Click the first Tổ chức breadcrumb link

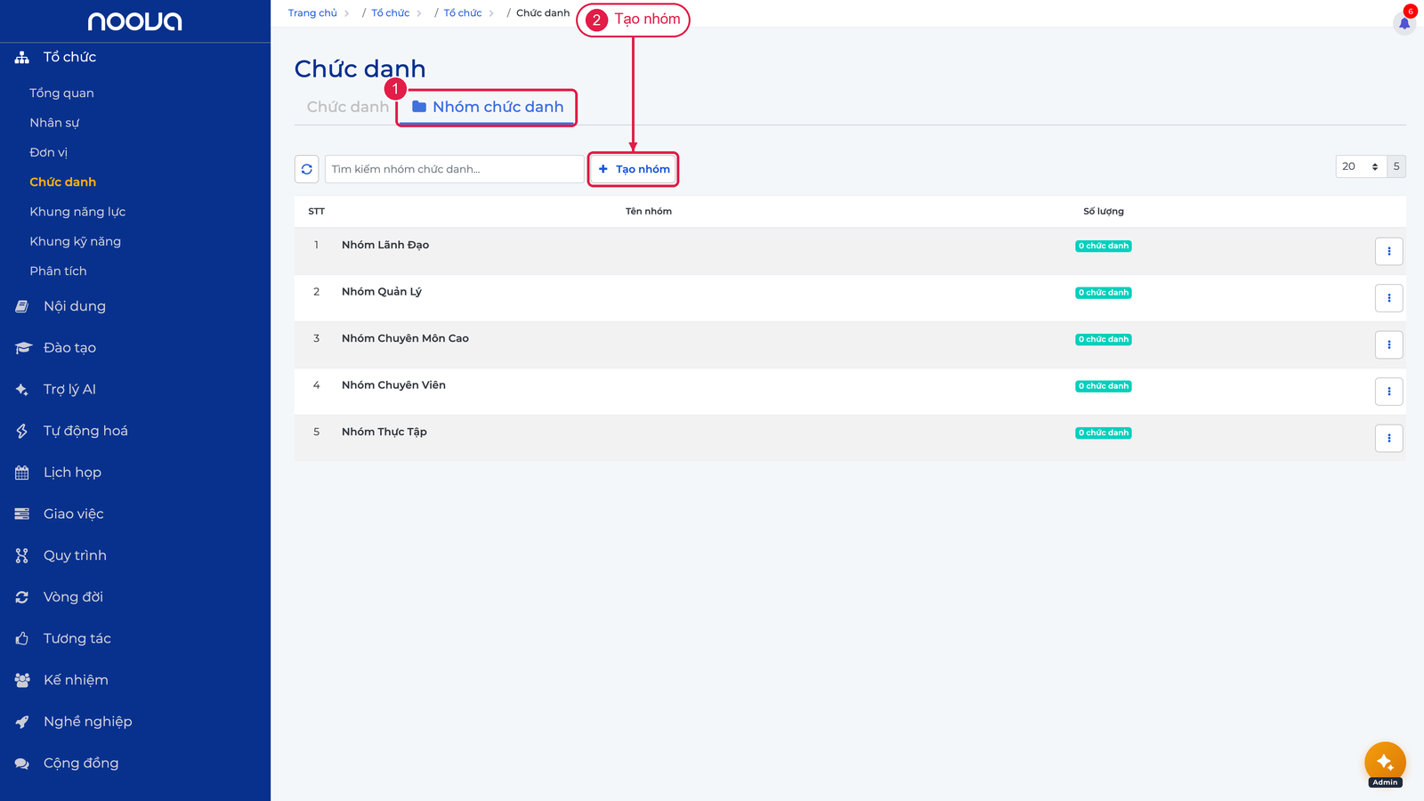pos(390,13)
